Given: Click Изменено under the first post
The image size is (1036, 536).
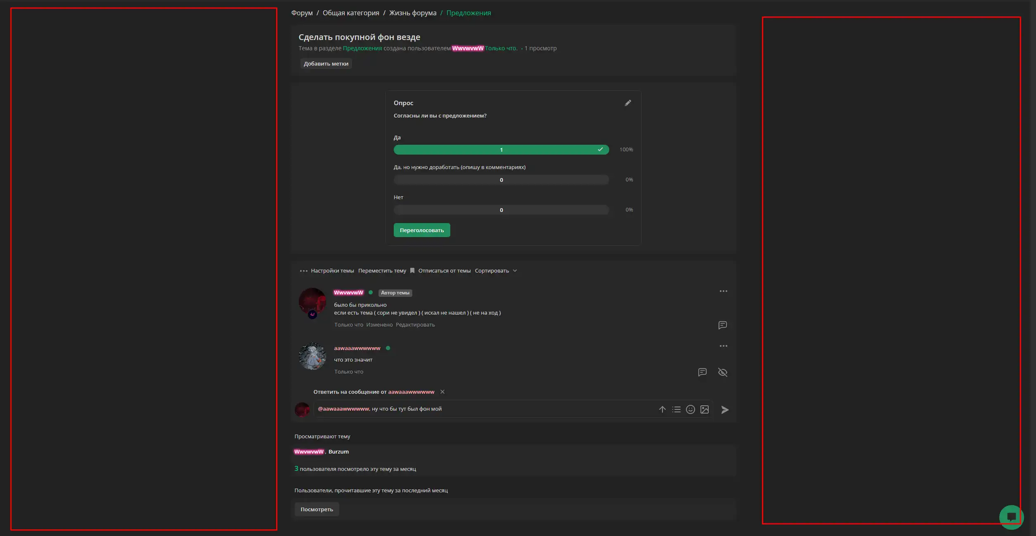Looking at the screenshot, I should [379, 325].
